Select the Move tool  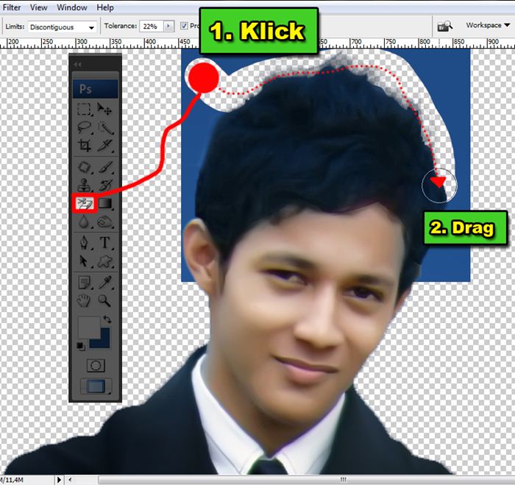[104, 109]
